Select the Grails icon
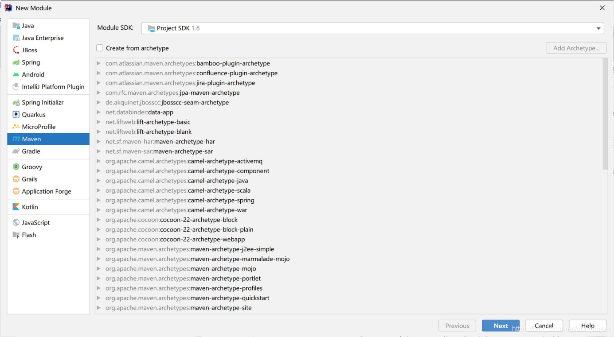Image resolution: width=614 pixels, height=337 pixels. tap(16, 179)
